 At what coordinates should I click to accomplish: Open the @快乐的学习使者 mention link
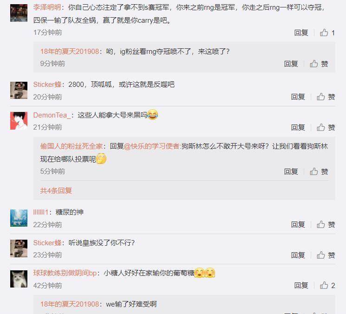point(151,146)
